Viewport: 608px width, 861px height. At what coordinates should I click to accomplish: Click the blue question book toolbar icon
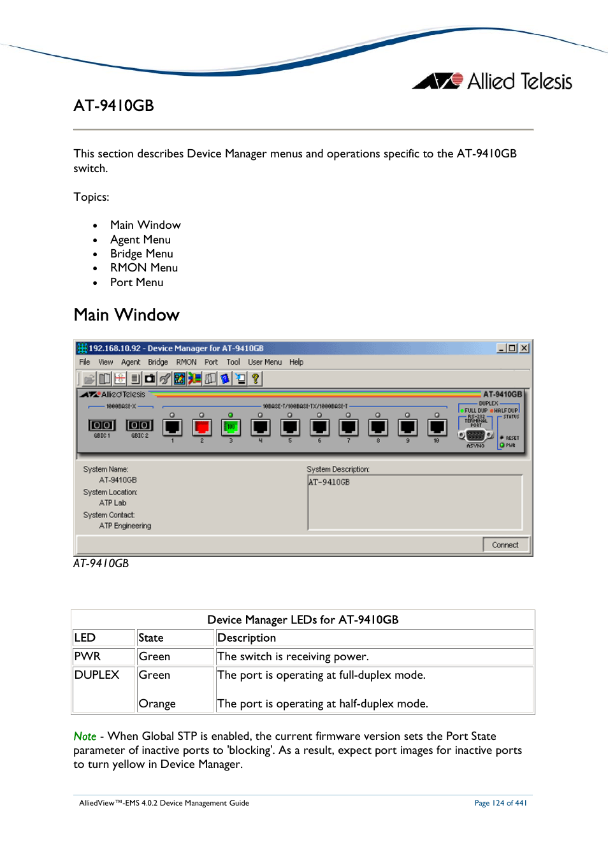tap(225, 379)
